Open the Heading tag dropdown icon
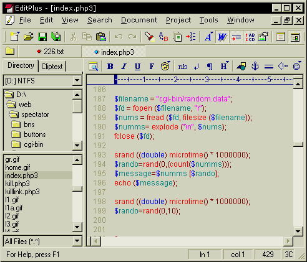This screenshot has width=307, height=262. point(225,66)
